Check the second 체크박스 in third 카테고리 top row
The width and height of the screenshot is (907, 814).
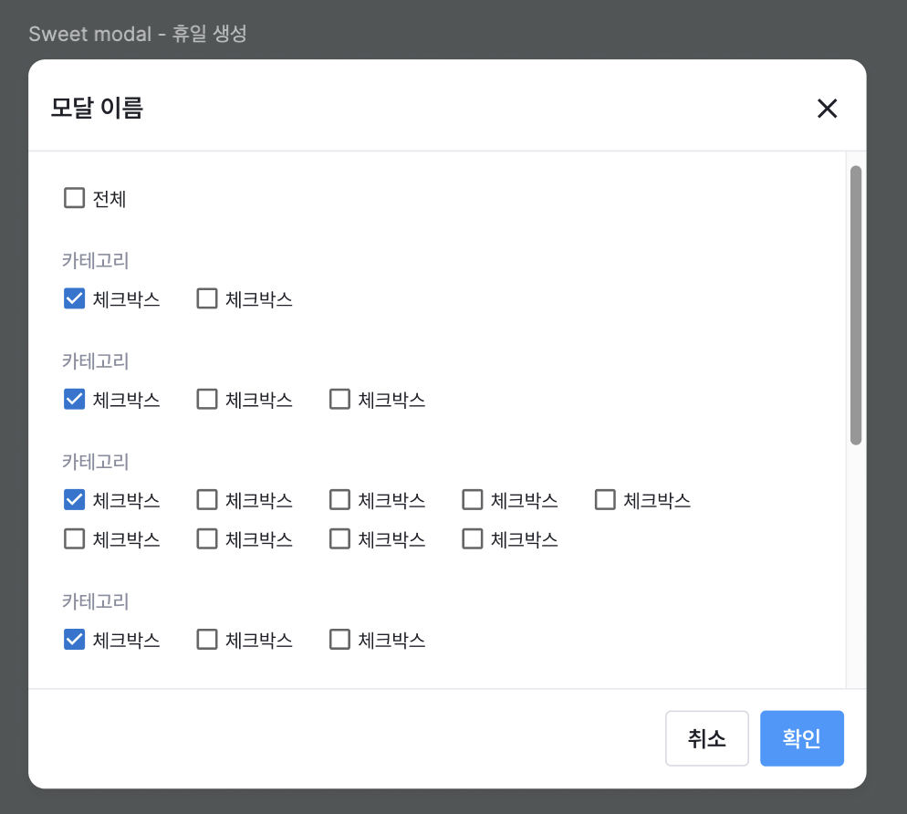point(206,499)
